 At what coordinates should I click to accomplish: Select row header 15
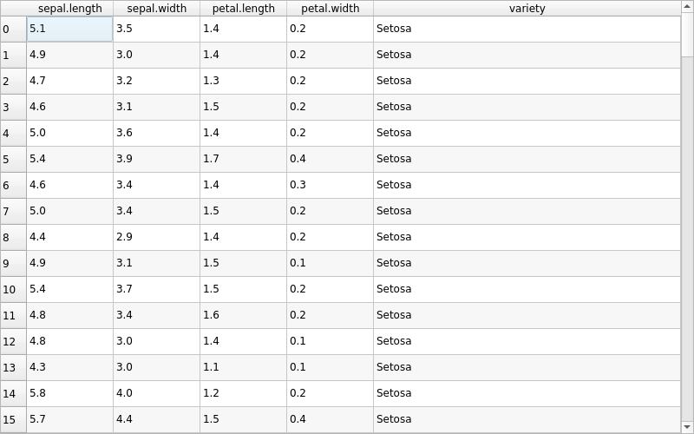pyautogui.click(x=13, y=420)
